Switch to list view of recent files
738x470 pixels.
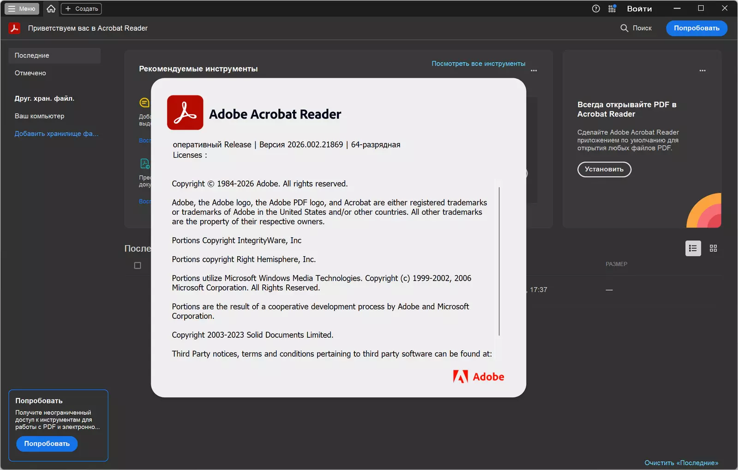[x=693, y=248]
